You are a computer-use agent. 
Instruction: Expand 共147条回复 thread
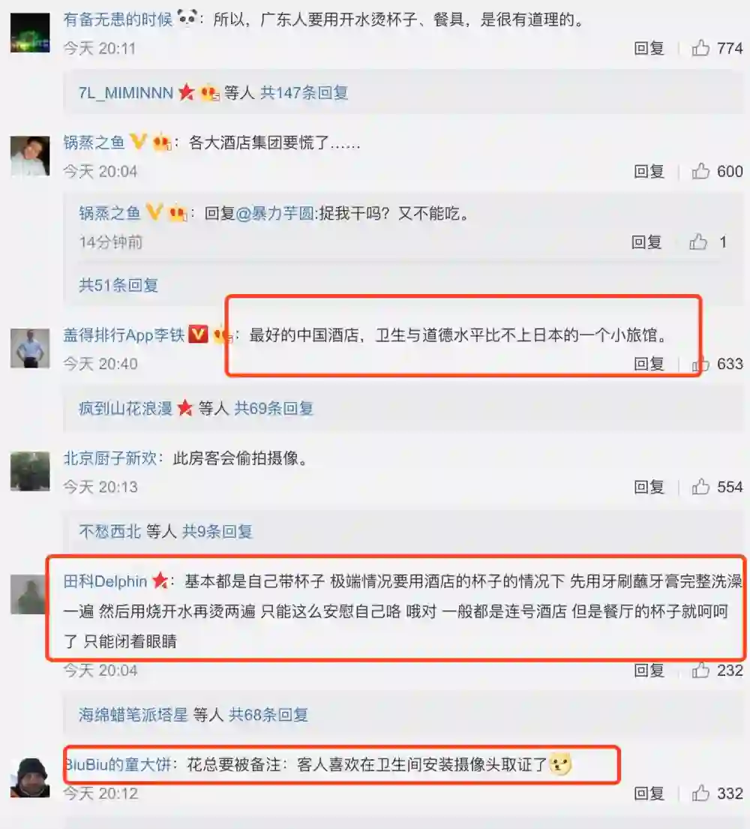coord(304,92)
